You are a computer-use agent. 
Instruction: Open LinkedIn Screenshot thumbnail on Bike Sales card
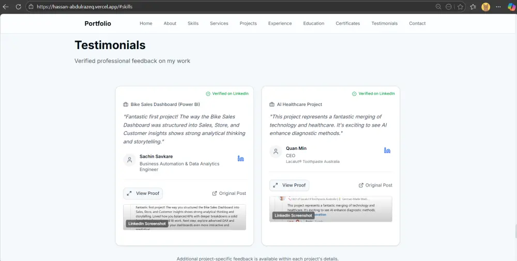point(185,217)
